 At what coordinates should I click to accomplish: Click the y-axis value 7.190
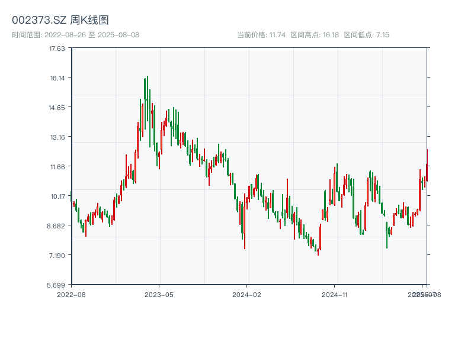click(x=57, y=256)
